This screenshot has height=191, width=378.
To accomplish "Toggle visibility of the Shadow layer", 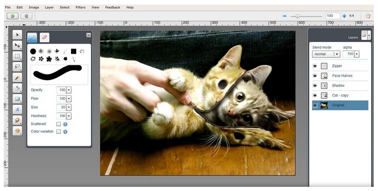I will tap(315, 85).
